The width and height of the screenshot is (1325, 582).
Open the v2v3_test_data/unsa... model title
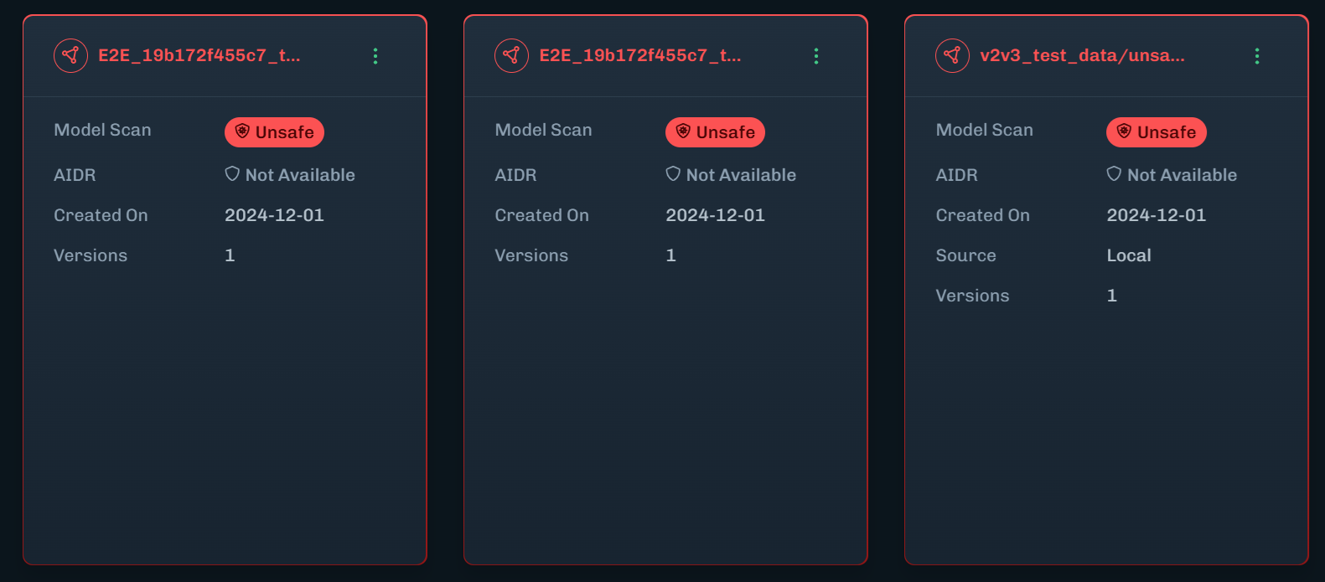(1082, 56)
